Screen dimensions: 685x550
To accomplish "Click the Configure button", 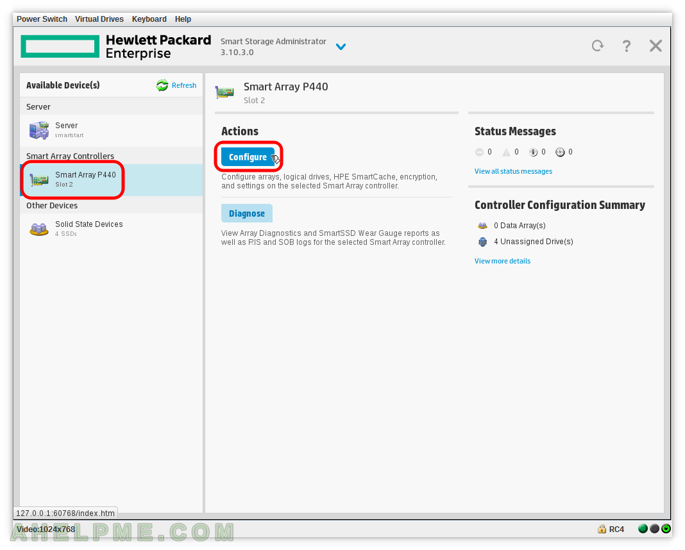I will point(248,157).
